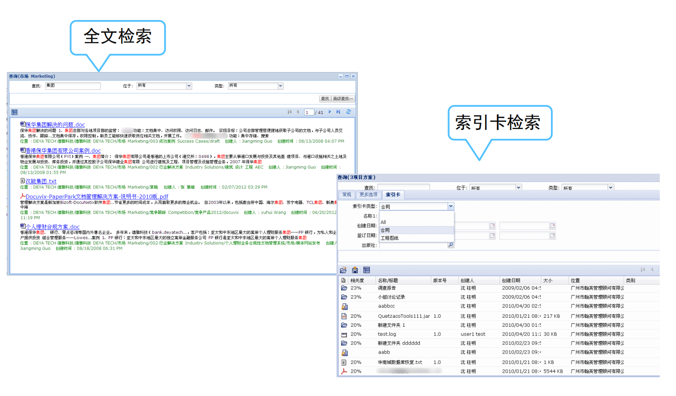
Task: Click the open folder icon in results toolbar
Action: coord(343,270)
